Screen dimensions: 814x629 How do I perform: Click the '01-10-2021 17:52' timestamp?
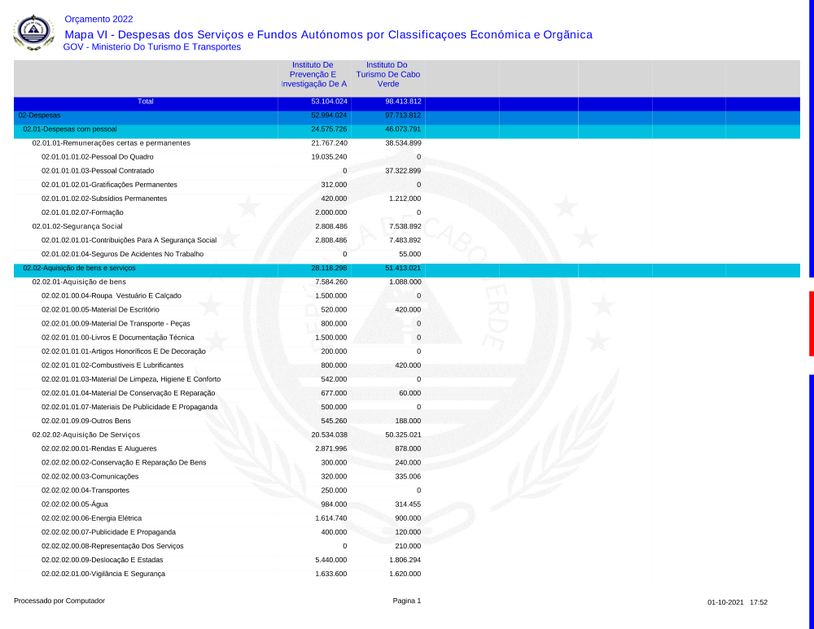(x=737, y=602)
